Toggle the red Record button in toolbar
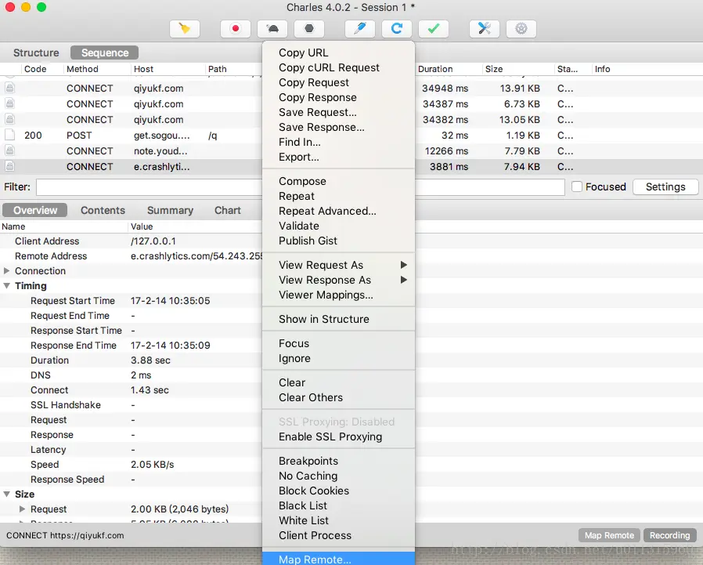Screen dimensions: 703x565 (x=236, y=29)
